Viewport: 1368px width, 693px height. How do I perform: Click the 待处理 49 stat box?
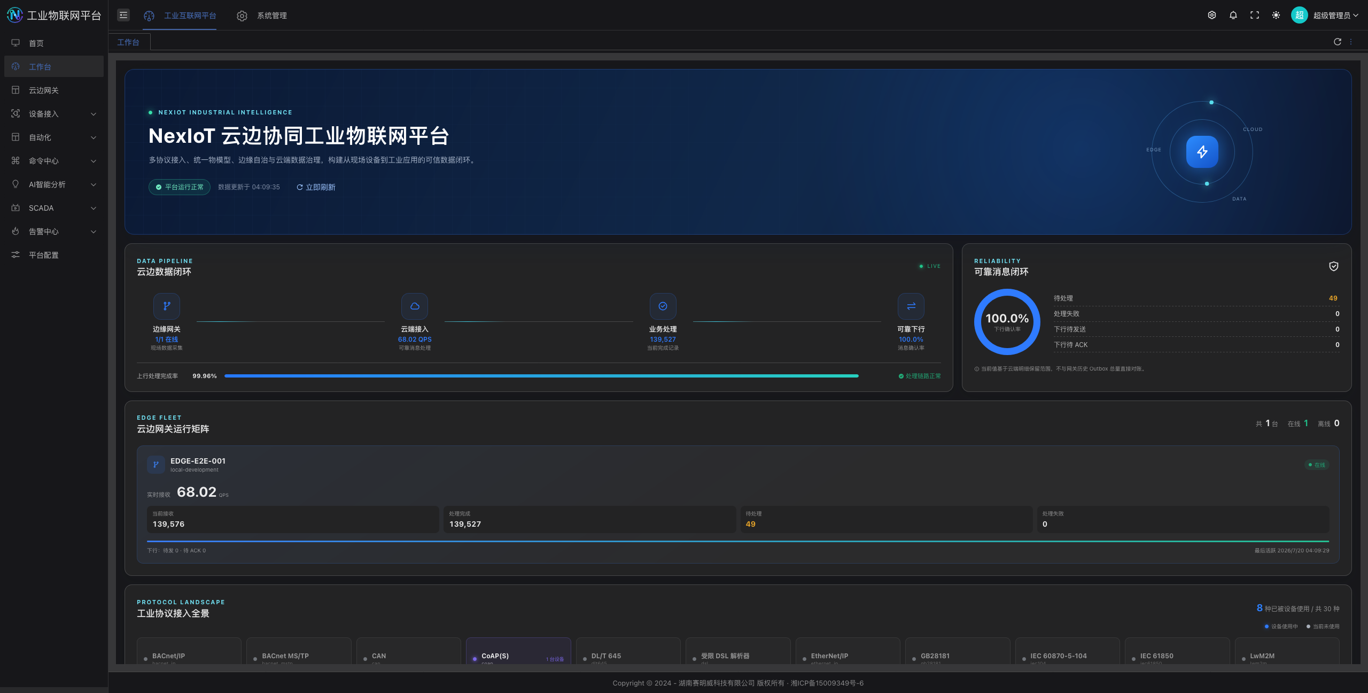pos(886,519)
